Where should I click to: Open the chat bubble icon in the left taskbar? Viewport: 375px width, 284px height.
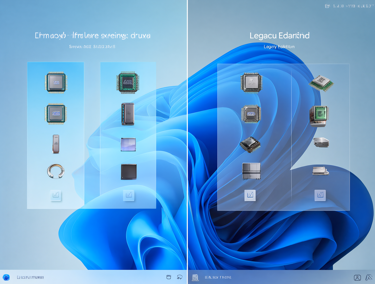[180, 277]
